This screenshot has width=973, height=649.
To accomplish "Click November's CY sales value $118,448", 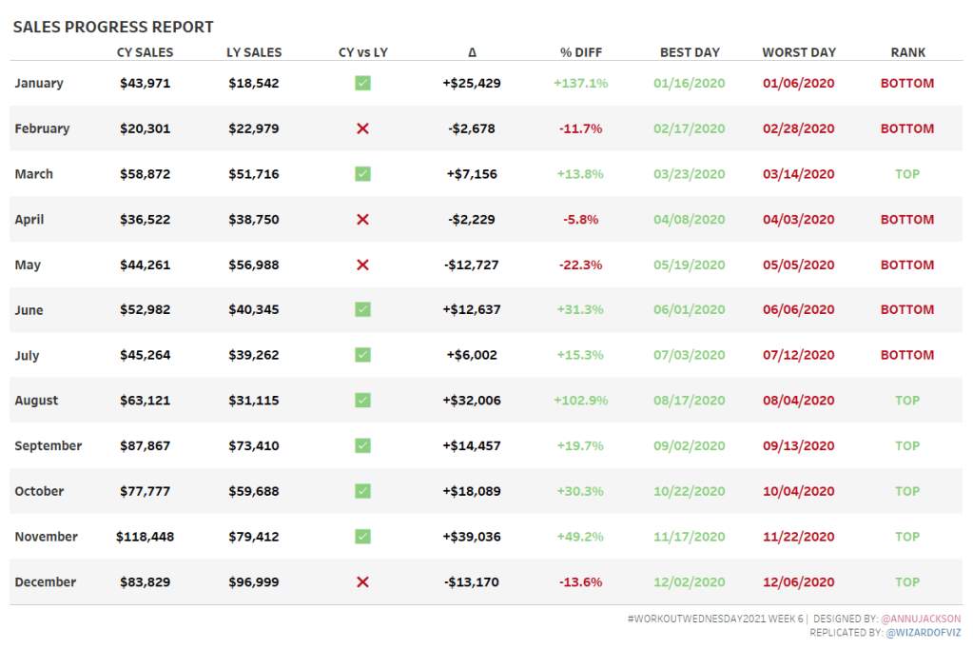I will click(145, 537).
